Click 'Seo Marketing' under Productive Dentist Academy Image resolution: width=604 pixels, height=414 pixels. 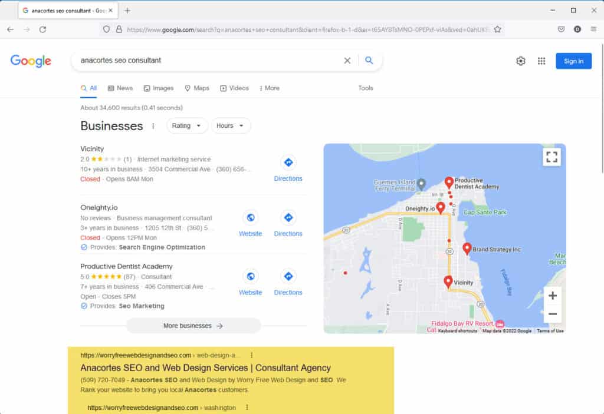142,306
